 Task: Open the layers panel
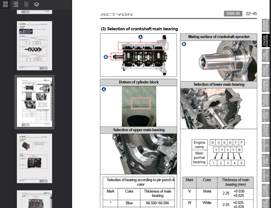coord(36,4)
